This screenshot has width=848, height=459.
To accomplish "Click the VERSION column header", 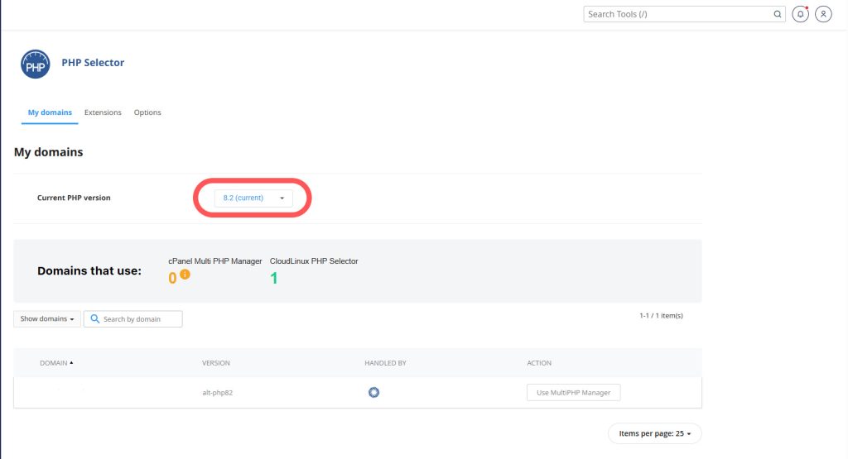I will coord(216,363).
